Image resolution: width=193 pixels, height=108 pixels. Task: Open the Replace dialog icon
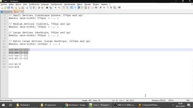click(x=50, y=7)
